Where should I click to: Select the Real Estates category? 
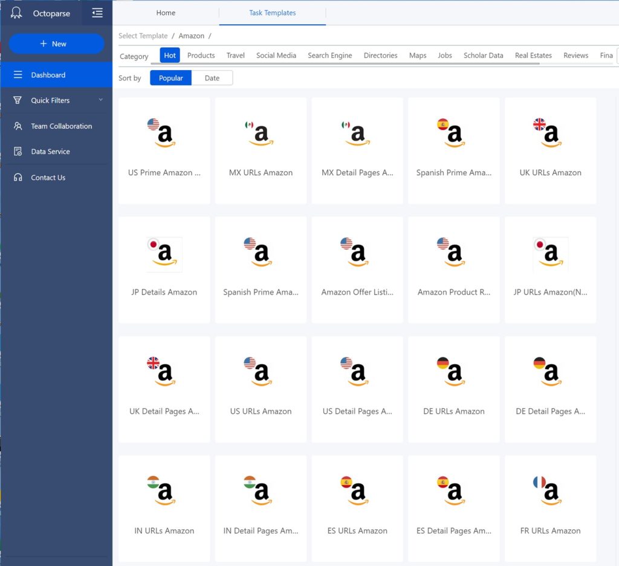(x=533, y=55)
